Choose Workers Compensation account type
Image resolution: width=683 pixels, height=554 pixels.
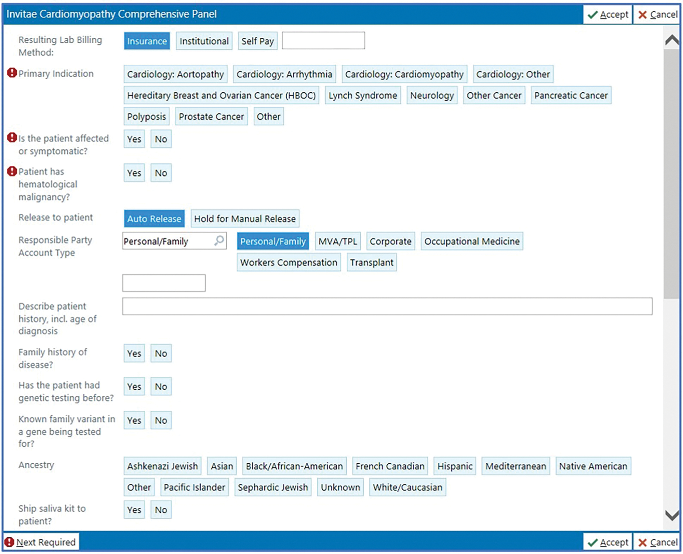pos(288,263)
